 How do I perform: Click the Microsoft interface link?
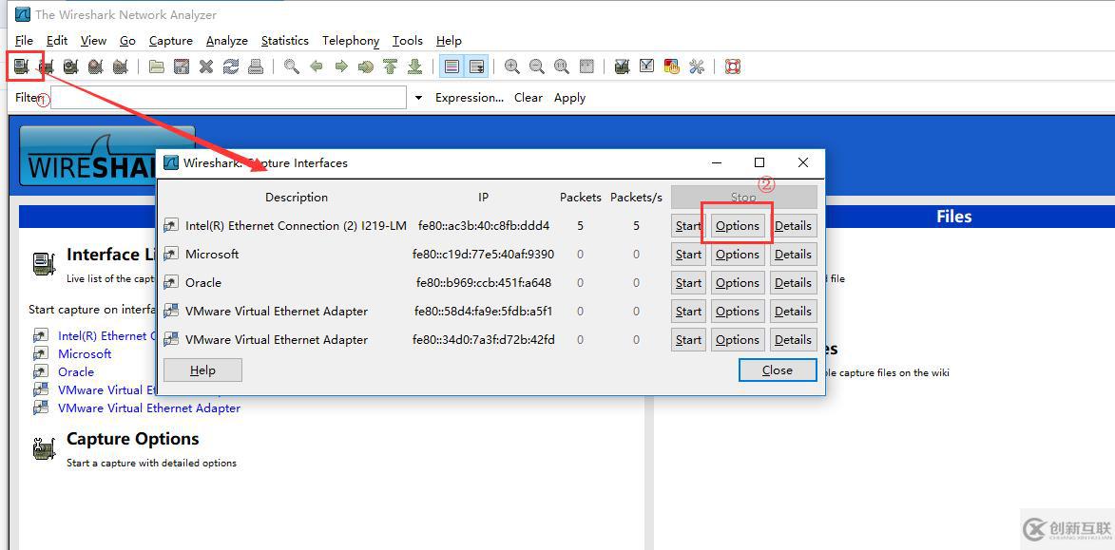(x=85, y=354)
